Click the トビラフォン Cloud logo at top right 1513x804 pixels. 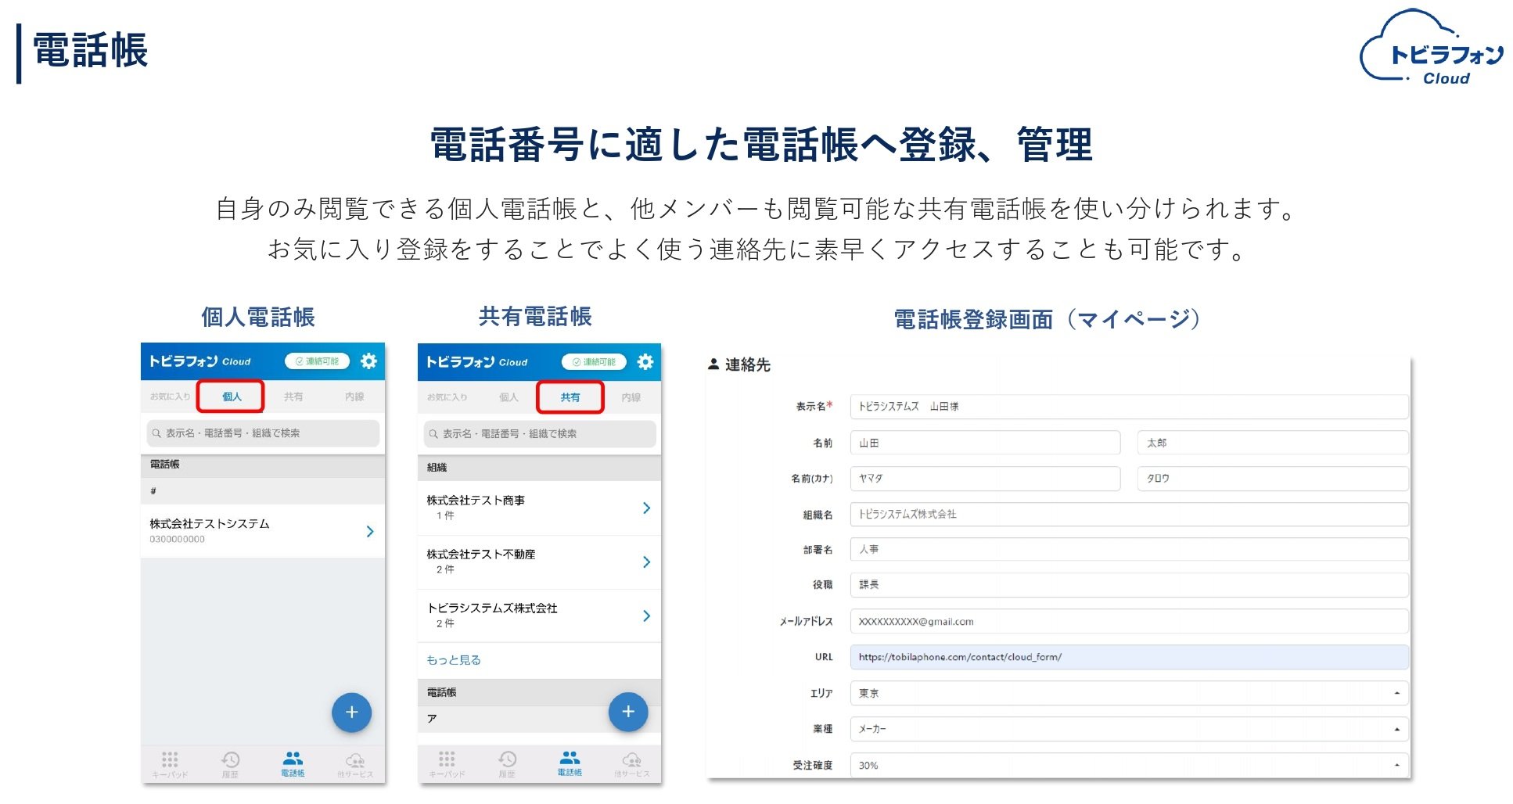[1431, 47]
